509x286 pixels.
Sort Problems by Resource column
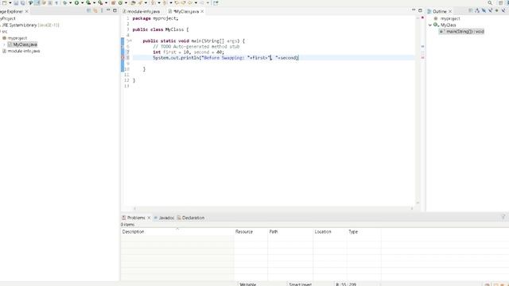coord(251,231)
